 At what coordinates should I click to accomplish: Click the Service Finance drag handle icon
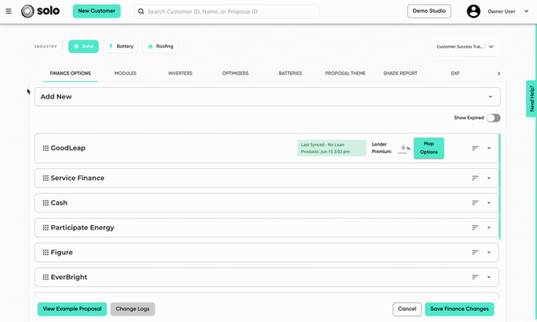coord(46,178)
